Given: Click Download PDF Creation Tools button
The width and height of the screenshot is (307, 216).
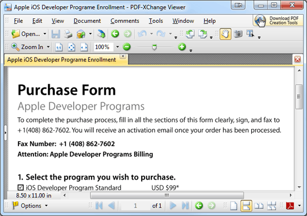Looking at the screenshot, I should coord(277,20).
